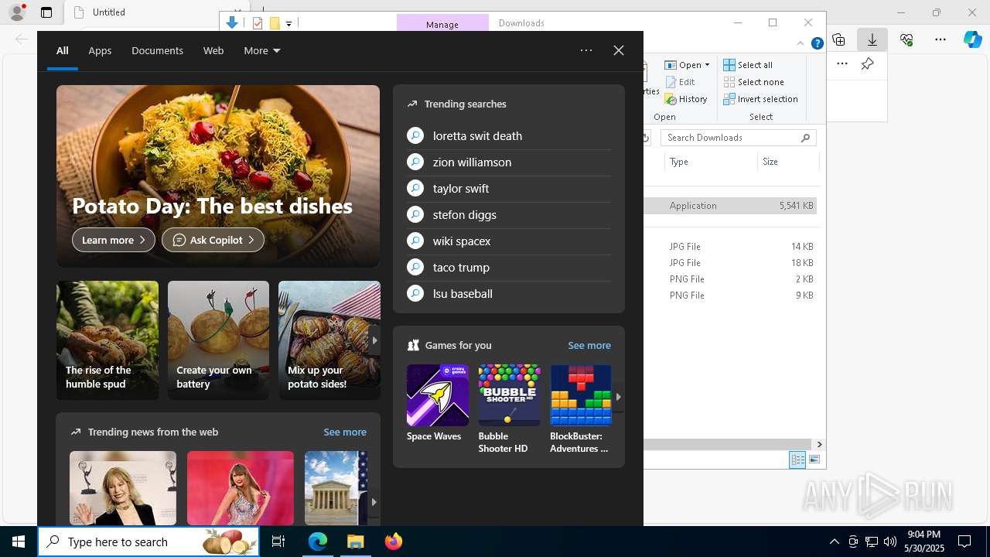
Task: Launch Microsoft Edge from taskbar
Action: point(318,542)
